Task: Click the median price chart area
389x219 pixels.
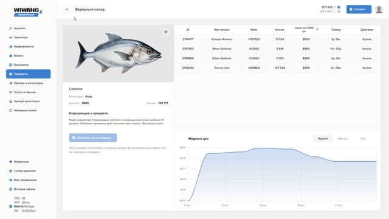Action: (282, 175)
